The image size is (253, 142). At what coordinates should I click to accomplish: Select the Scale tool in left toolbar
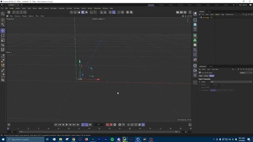(3, 40)
